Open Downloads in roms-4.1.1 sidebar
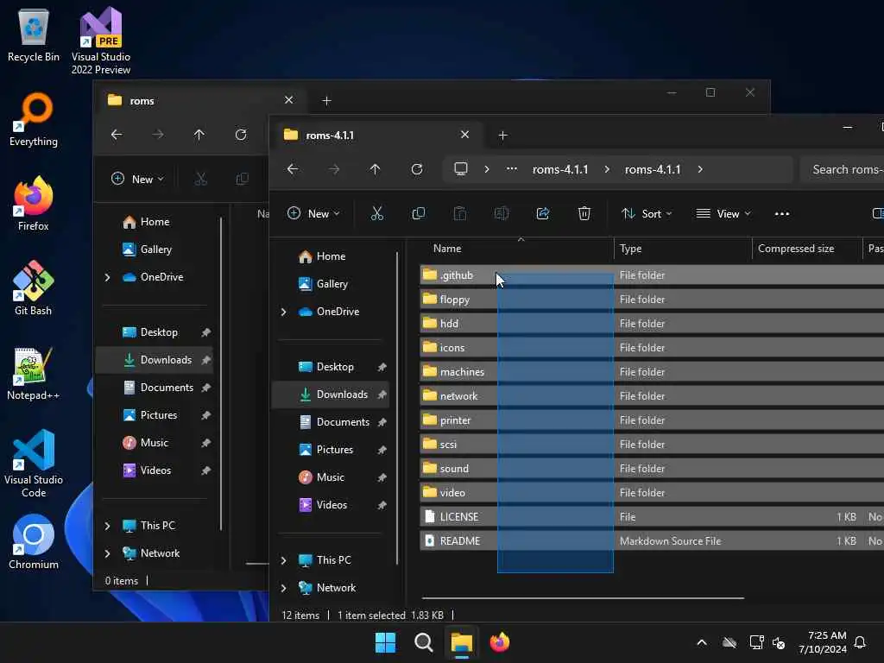The width and height of the screenshot is (884, 663). coord(331,395)
